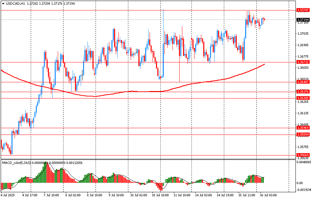Viewport: 311px width, 199px height.
Task: Select the 1.37297 red price level label
Action: coord(303,10)
